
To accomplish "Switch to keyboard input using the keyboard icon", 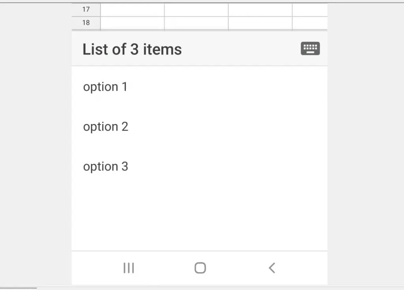I will [x=310, y=48].
